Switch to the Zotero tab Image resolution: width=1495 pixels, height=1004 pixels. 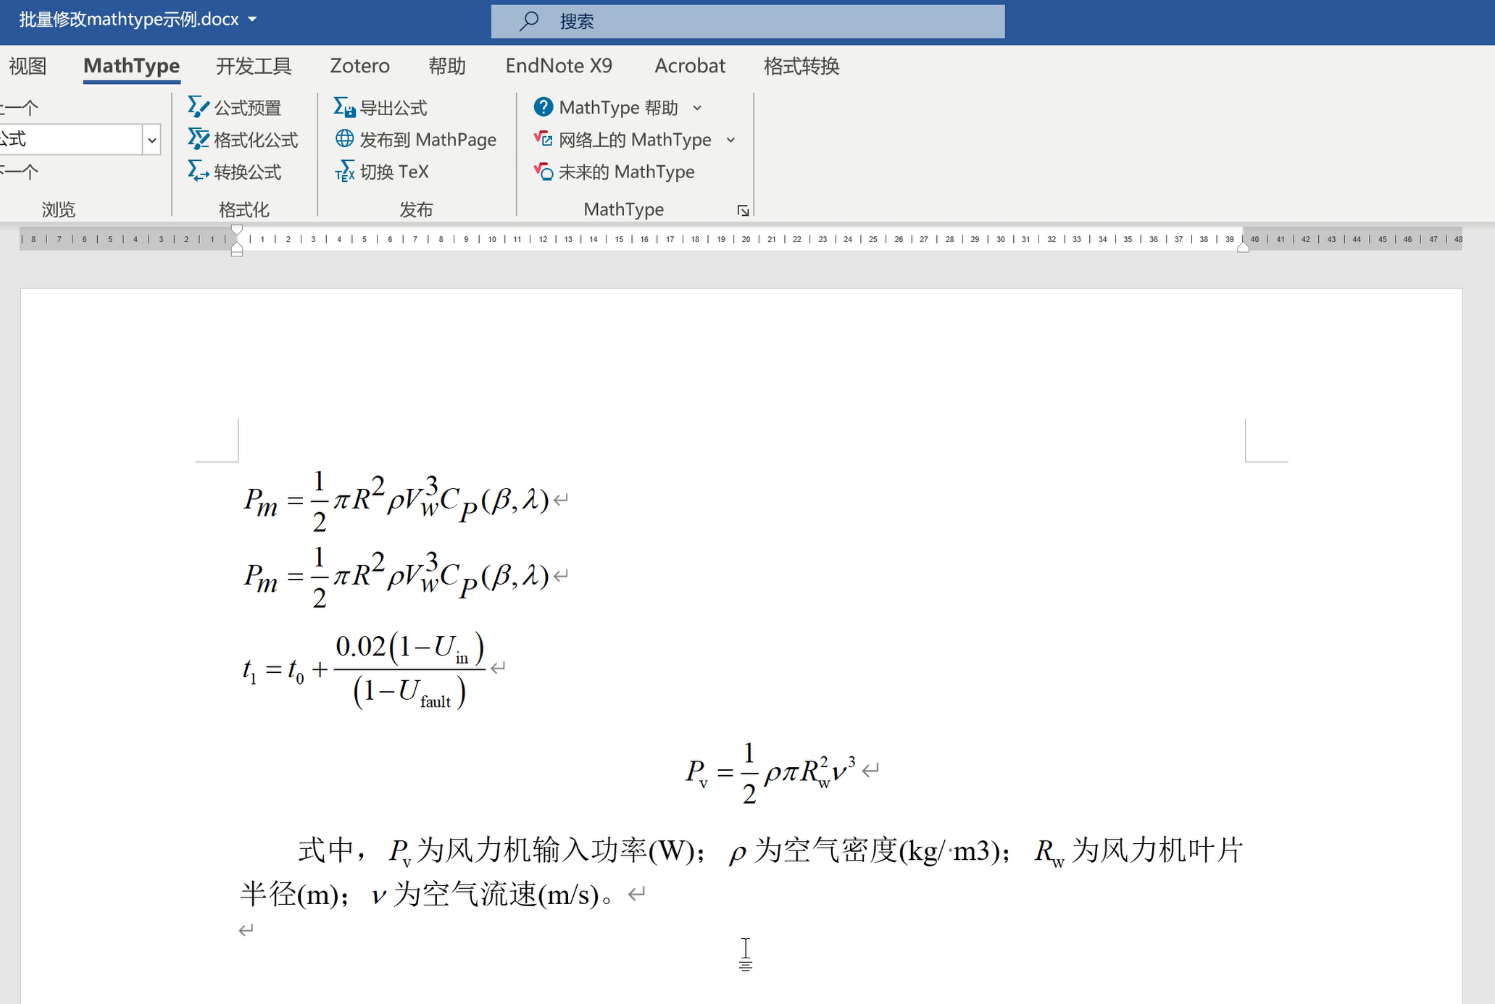point(359,66)
